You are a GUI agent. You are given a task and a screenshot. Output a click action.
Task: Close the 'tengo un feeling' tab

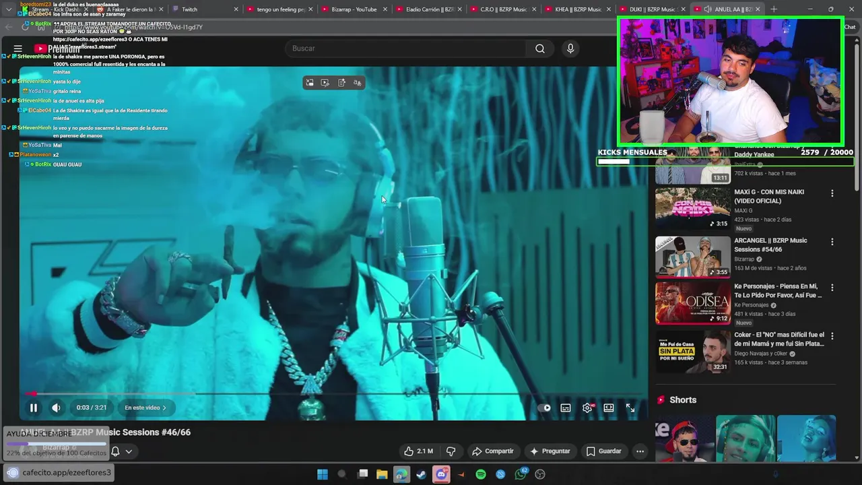[310, 9]
